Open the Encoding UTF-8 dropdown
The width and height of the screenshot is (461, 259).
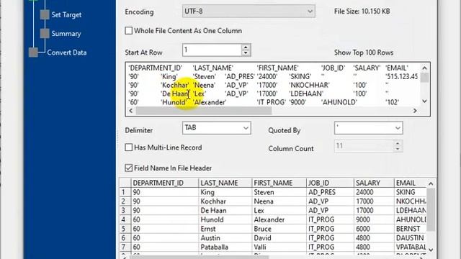pos(249,12)
